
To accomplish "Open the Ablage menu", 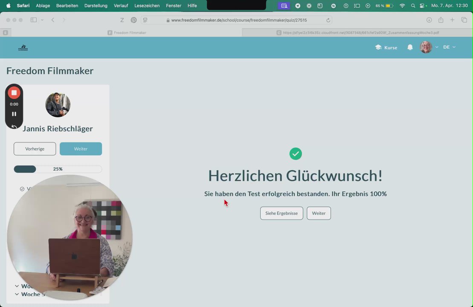I will coord(43,6).
